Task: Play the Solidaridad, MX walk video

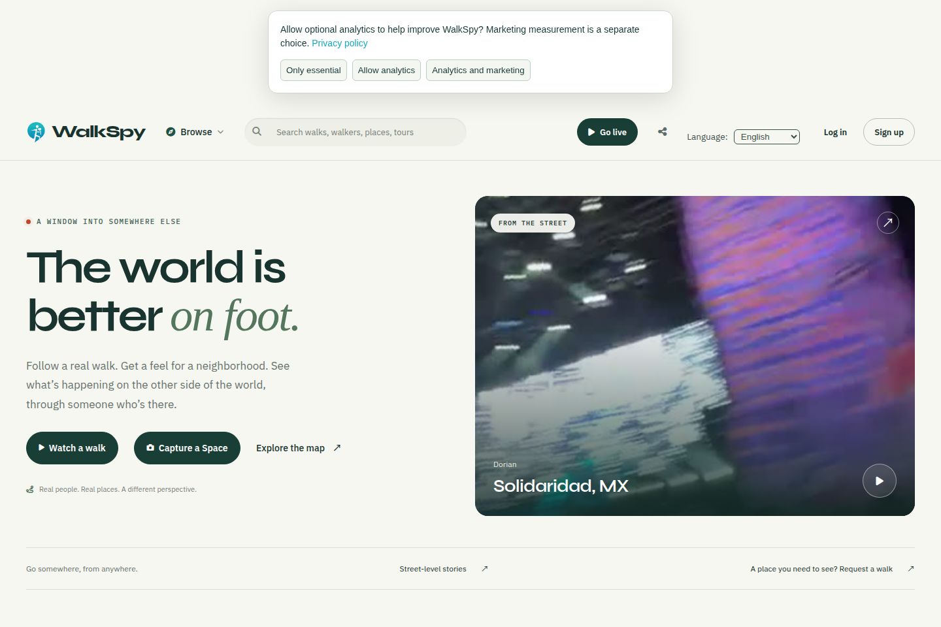Action: [x=879, y=481]
